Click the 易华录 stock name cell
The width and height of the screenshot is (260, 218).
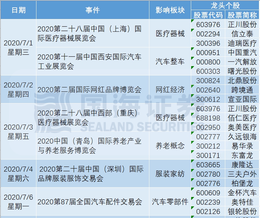(242, 146)
